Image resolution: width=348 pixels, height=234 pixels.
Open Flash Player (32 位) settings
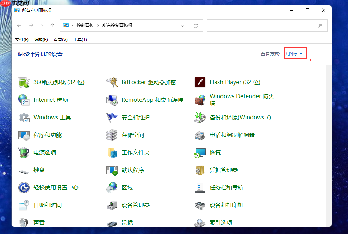pos(235,82)
